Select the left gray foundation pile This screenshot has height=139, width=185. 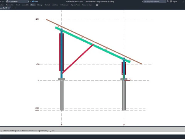pos(62,95)
